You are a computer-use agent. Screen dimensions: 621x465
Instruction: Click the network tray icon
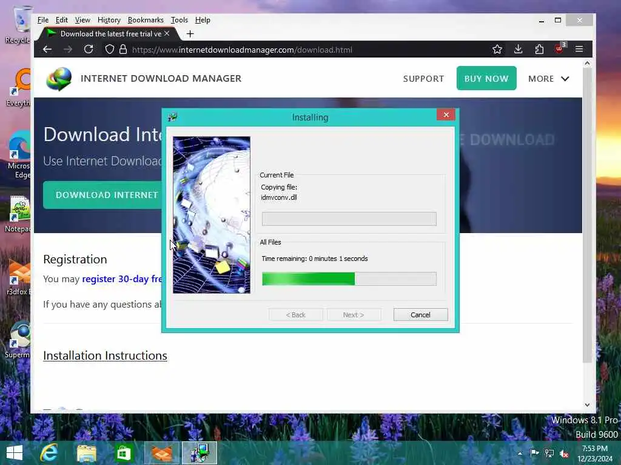coord(549,453)
